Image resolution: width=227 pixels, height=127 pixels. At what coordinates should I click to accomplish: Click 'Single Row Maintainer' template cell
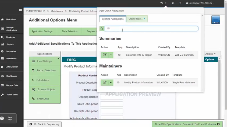coord(184,83)
